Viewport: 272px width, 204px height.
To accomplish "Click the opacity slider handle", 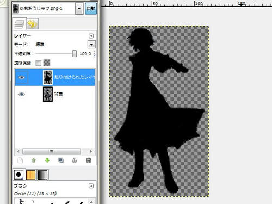I will coord(75,54).
